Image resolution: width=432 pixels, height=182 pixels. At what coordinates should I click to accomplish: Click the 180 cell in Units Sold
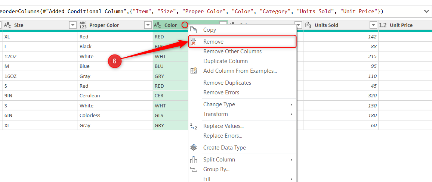[x=340, y=116]
